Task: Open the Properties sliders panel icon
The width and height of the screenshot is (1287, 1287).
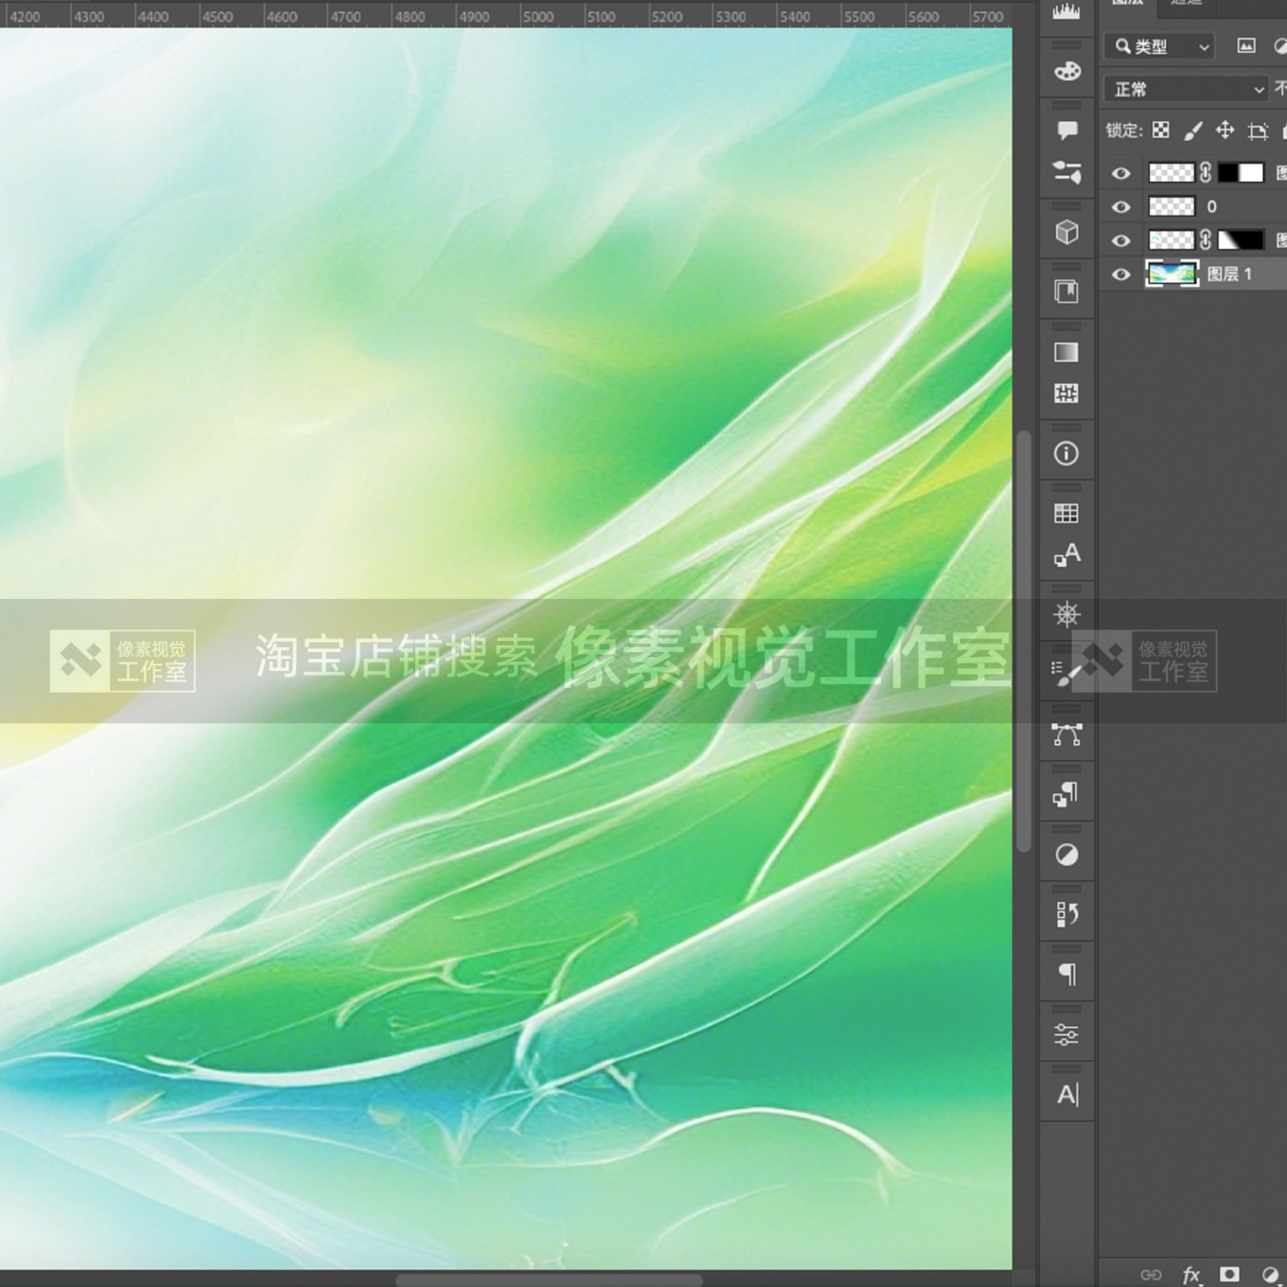Action: tap(1066, 1034)
